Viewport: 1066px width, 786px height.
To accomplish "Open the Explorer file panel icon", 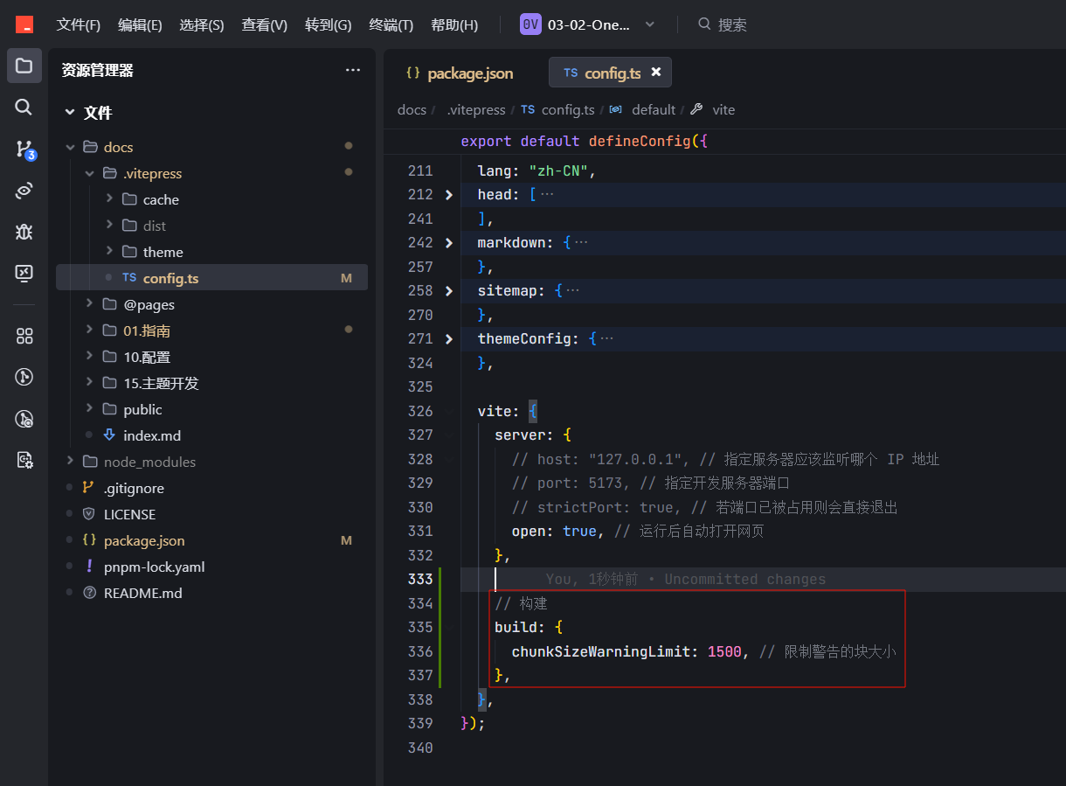I will pyautogui.click(x=24, y=66).
